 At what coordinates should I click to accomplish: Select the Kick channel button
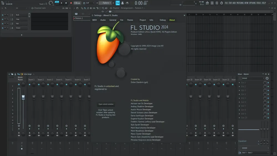[21, 15]
